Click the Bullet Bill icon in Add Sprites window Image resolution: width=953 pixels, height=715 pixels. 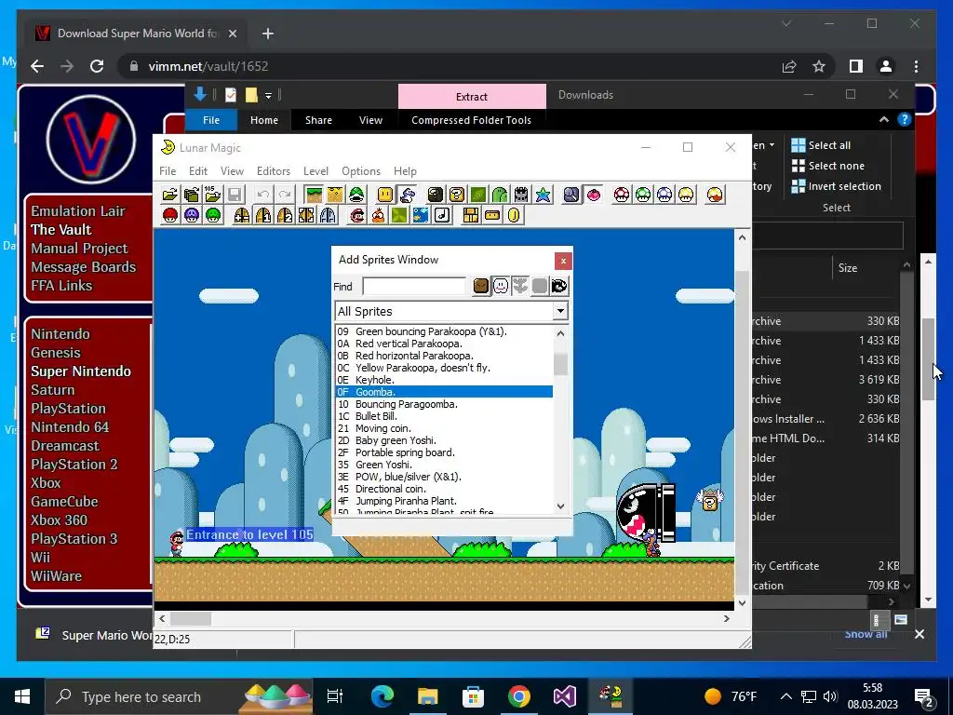click(559, 286)
